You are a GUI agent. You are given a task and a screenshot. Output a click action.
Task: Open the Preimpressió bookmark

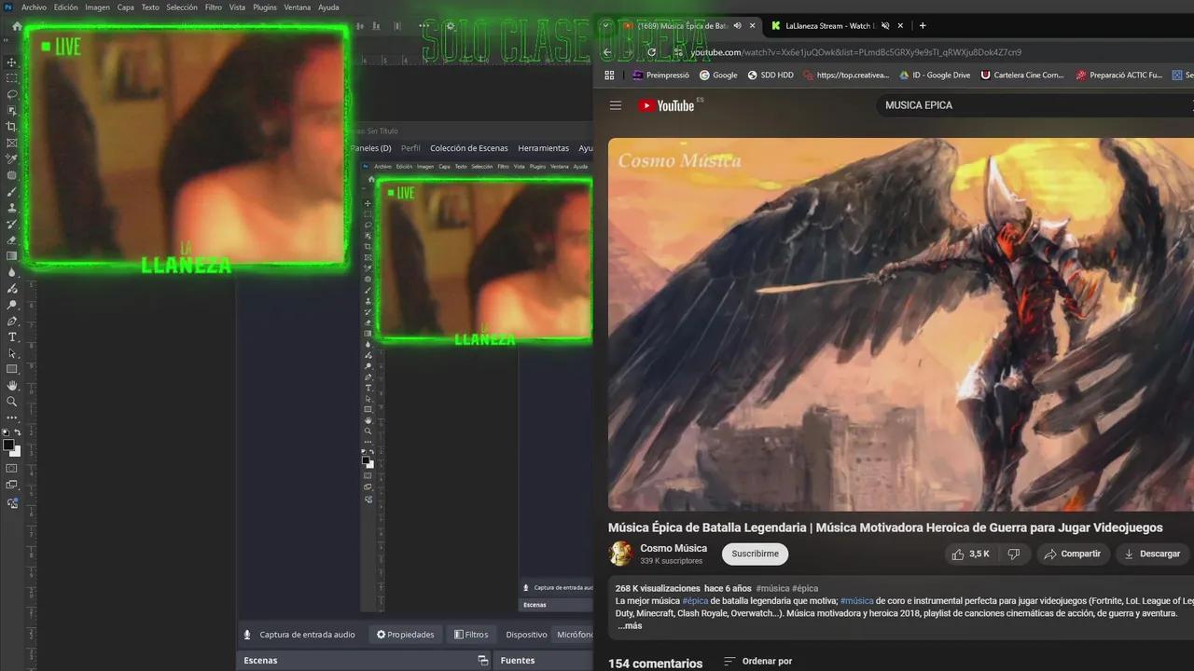pyautogui.click(x=660, y=75)
